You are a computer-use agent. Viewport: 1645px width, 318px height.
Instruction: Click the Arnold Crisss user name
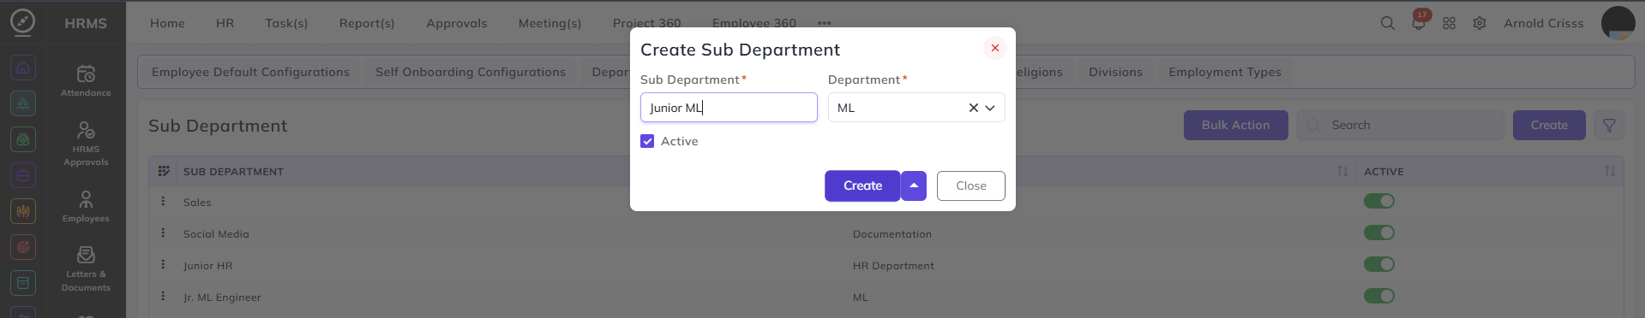point(1543,23)
